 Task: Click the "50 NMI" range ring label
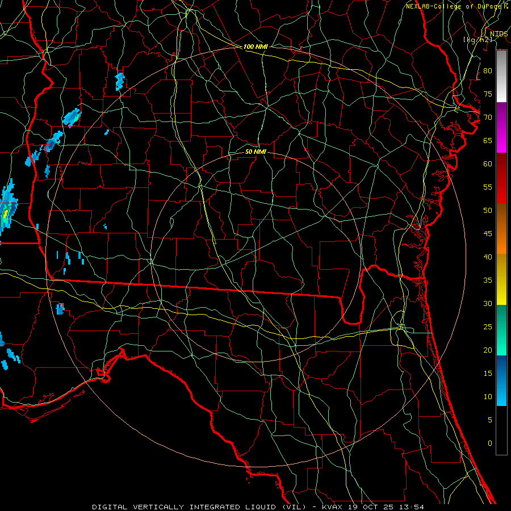coord(256,152)
